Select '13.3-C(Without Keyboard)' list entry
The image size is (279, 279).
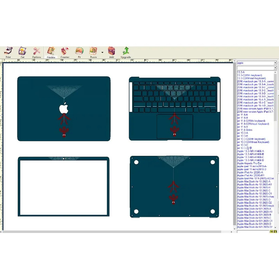(251, 78)
